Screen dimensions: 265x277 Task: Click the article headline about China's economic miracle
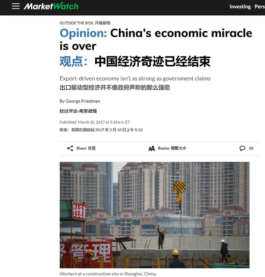click(x=156, y=39)
